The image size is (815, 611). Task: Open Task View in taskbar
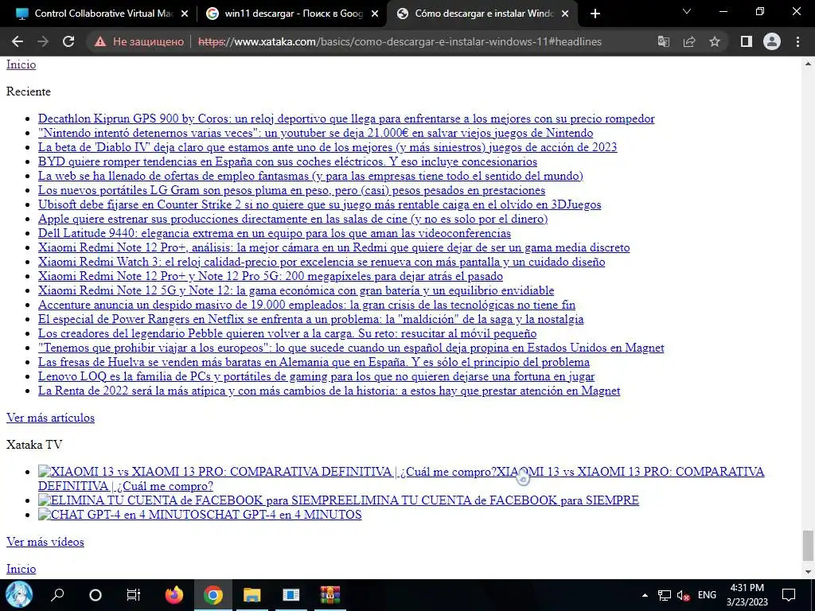click(134, 595)
